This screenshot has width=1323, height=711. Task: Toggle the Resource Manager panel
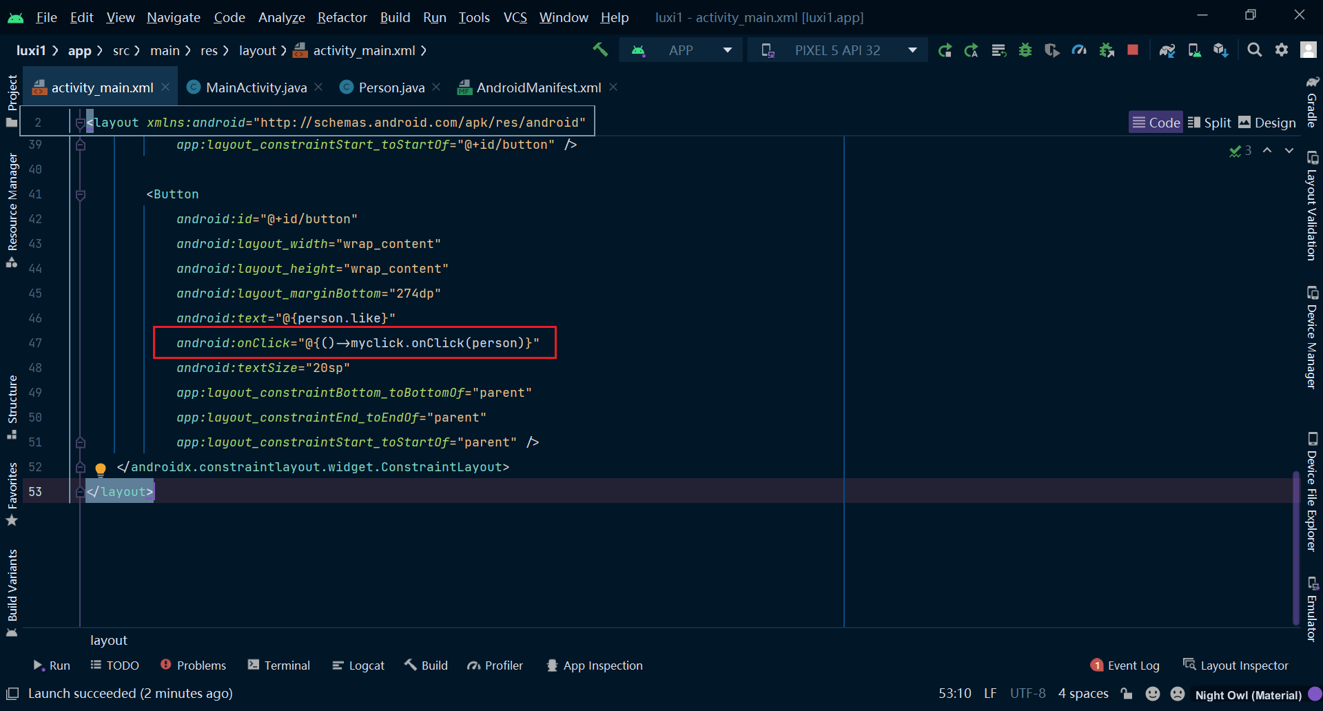click(x=12, y=209)
